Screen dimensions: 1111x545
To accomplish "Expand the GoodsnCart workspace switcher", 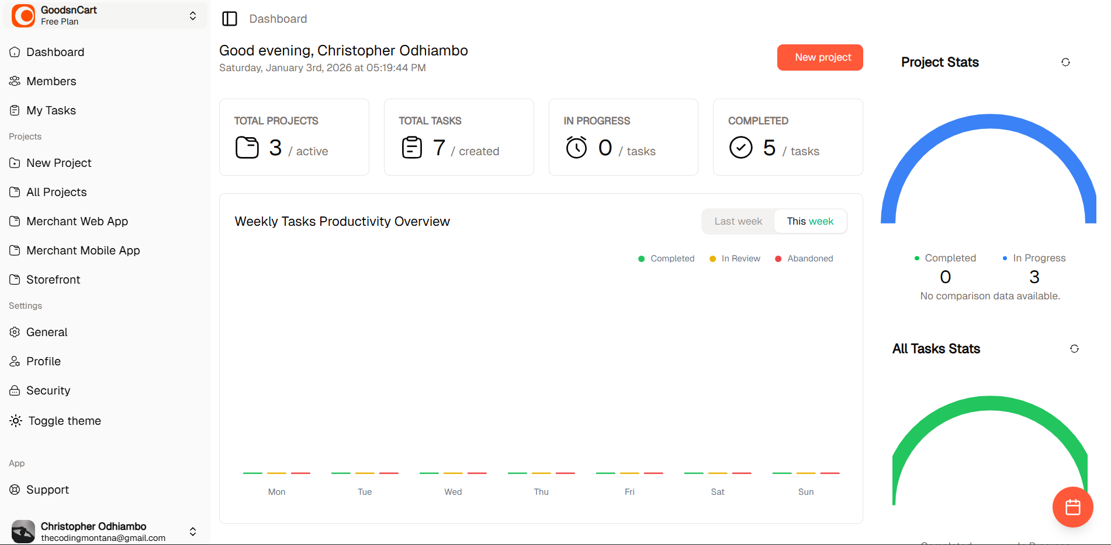I will click(193, 16).
